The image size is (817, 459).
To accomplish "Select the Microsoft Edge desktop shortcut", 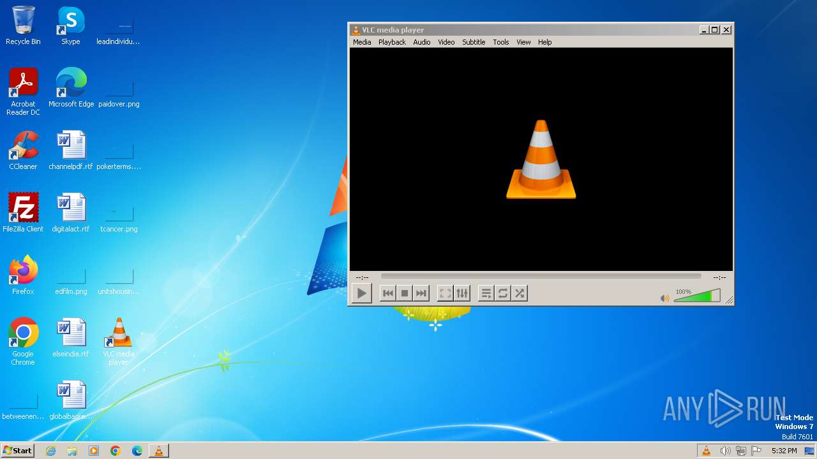I will [x=71, y=89].
